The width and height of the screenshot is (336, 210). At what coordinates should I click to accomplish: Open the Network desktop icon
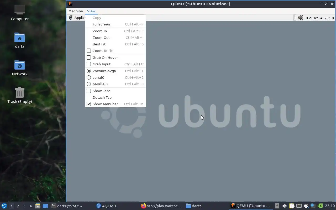click(x=20, y=68)
